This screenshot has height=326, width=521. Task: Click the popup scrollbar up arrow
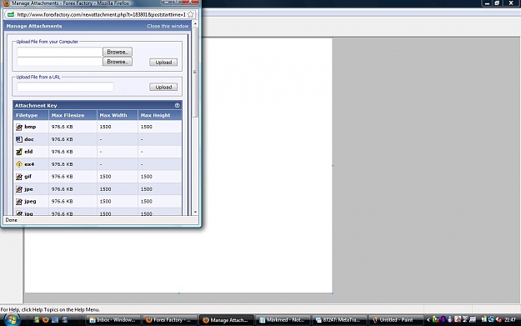click(195, 24)
